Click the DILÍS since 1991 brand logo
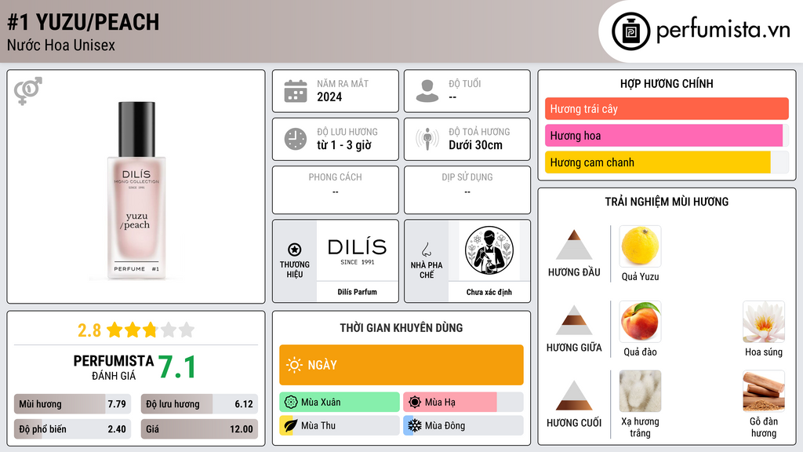The width and height of the screenshot is (803, 452). pyautogui.click(x=357, y=250)
